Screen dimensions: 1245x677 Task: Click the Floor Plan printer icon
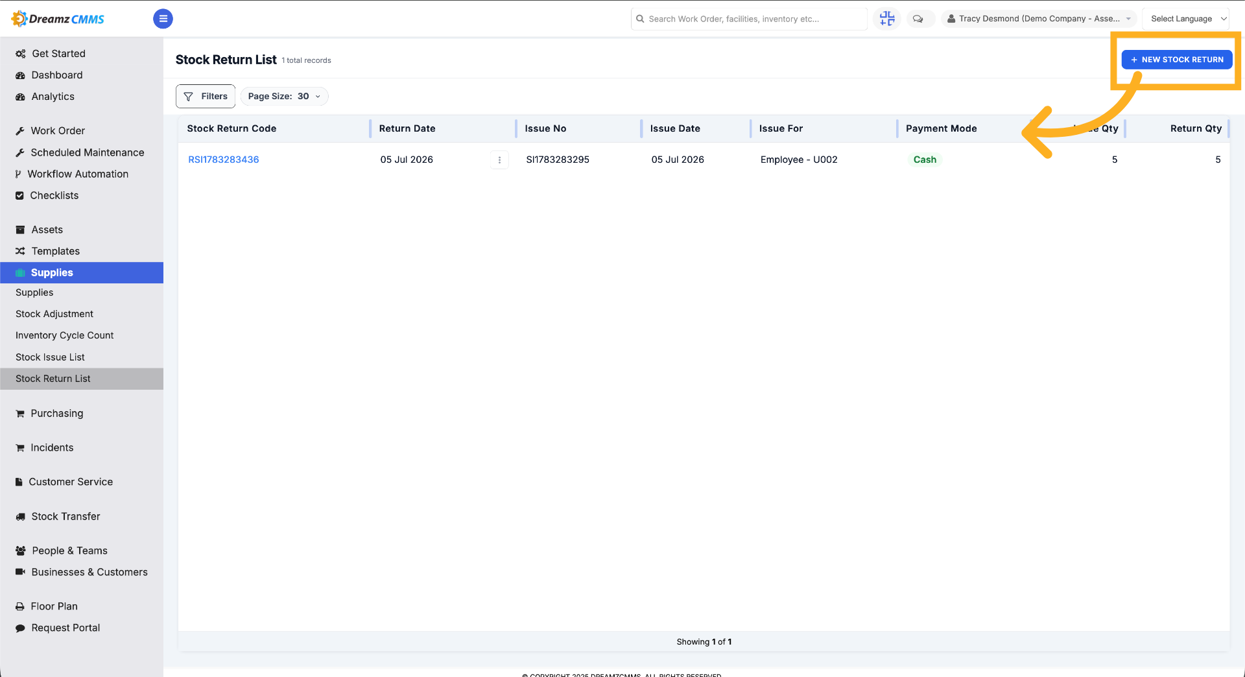pyautogui.click(x=20, y=606)
